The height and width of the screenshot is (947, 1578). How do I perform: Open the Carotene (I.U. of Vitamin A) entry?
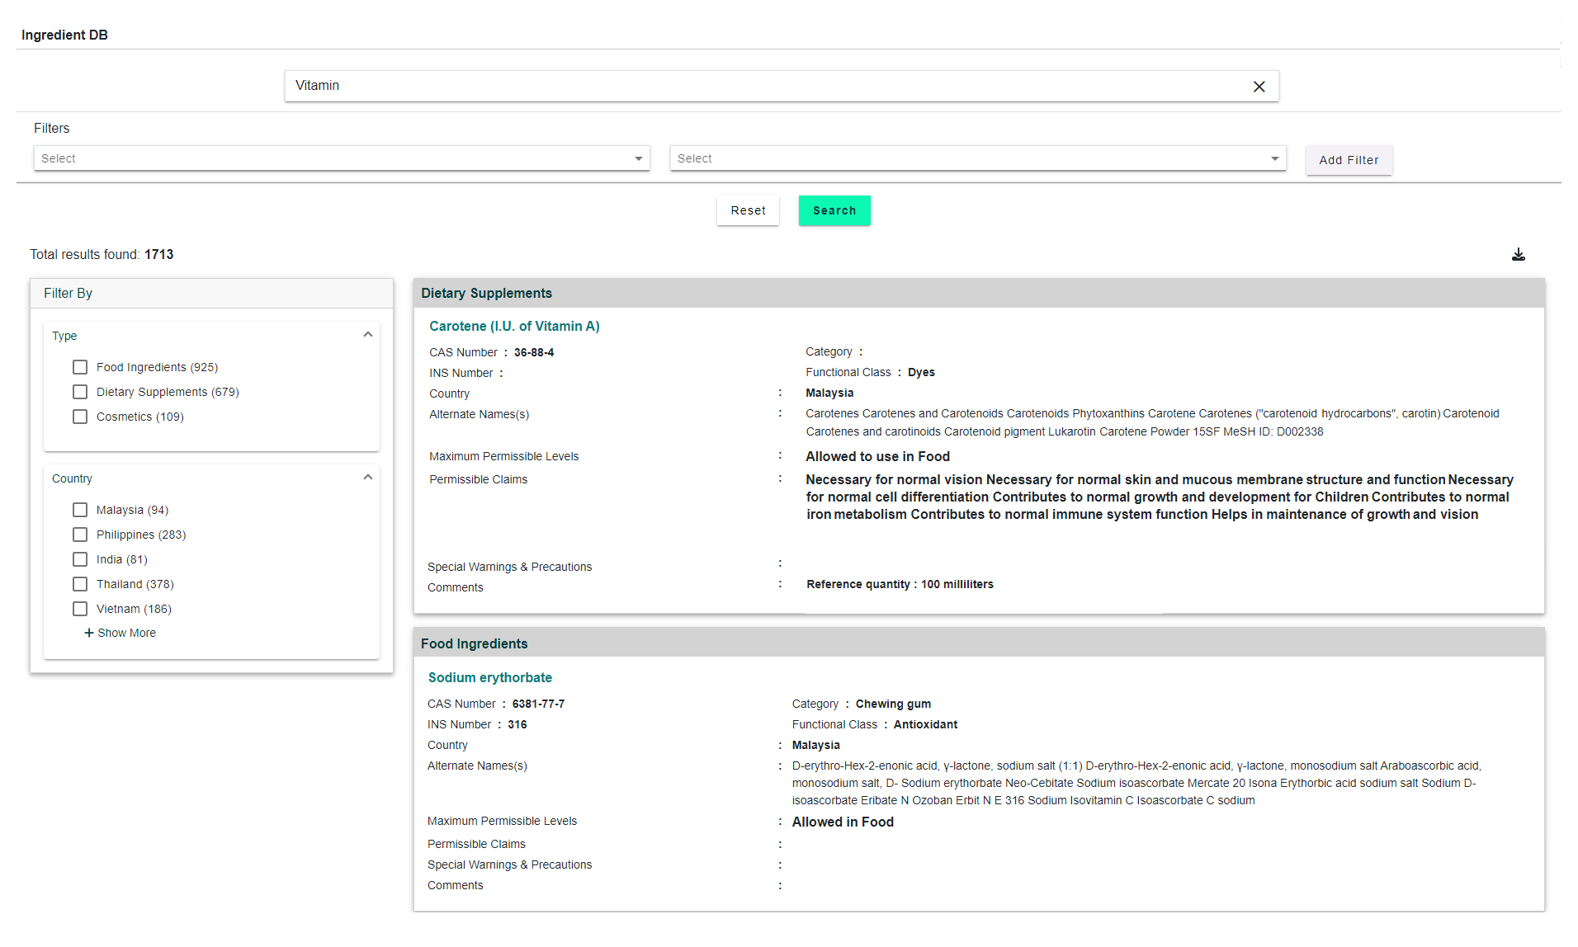[x=514, y=326]
